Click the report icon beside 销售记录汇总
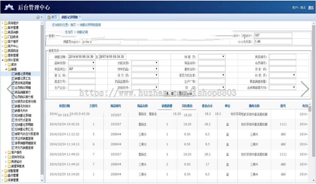The image size is (316, 184). pos(13,79)
